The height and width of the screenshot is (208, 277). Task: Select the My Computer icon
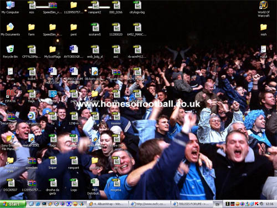pyautogui.click(x=10, y=7)
